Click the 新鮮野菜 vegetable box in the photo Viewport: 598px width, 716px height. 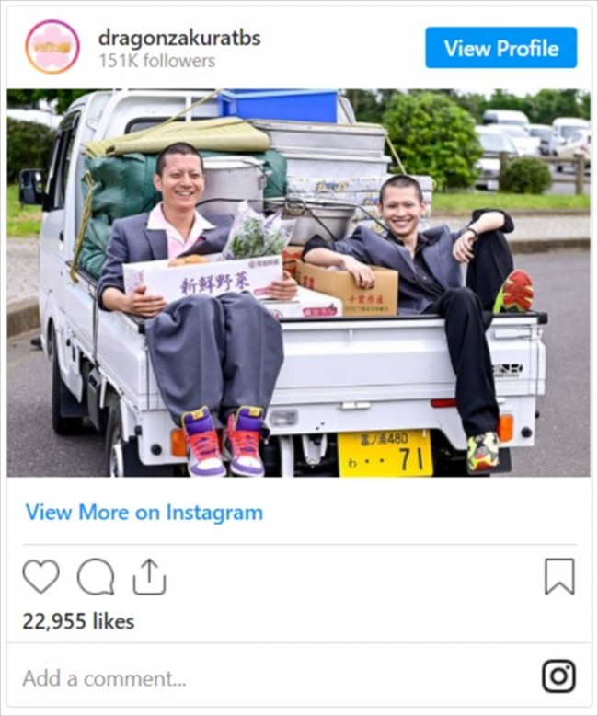(203, 282)
